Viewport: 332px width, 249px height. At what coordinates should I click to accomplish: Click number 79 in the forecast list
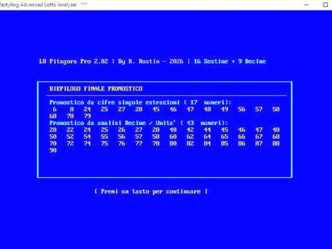(88, 116)
